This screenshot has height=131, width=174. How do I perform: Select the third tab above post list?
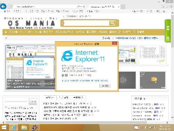tap(78, 98)
